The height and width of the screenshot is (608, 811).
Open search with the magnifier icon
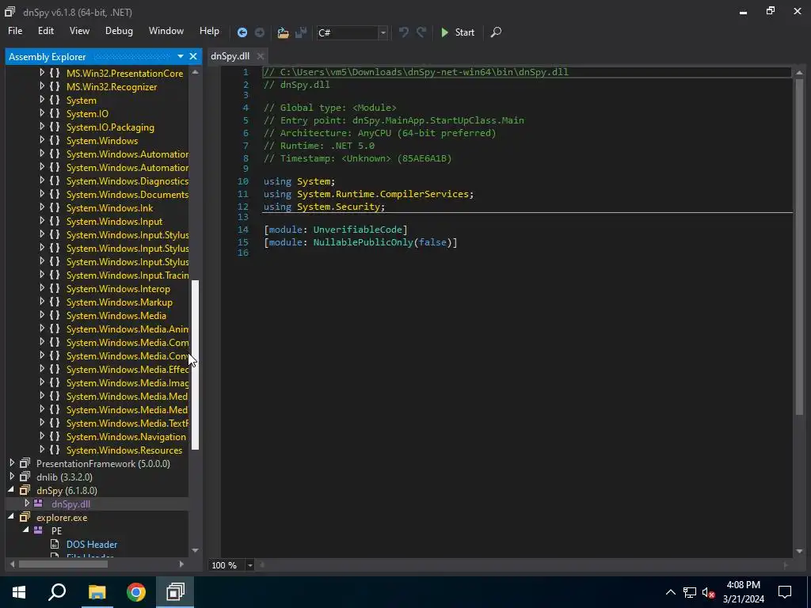click(x=496, y=32)
